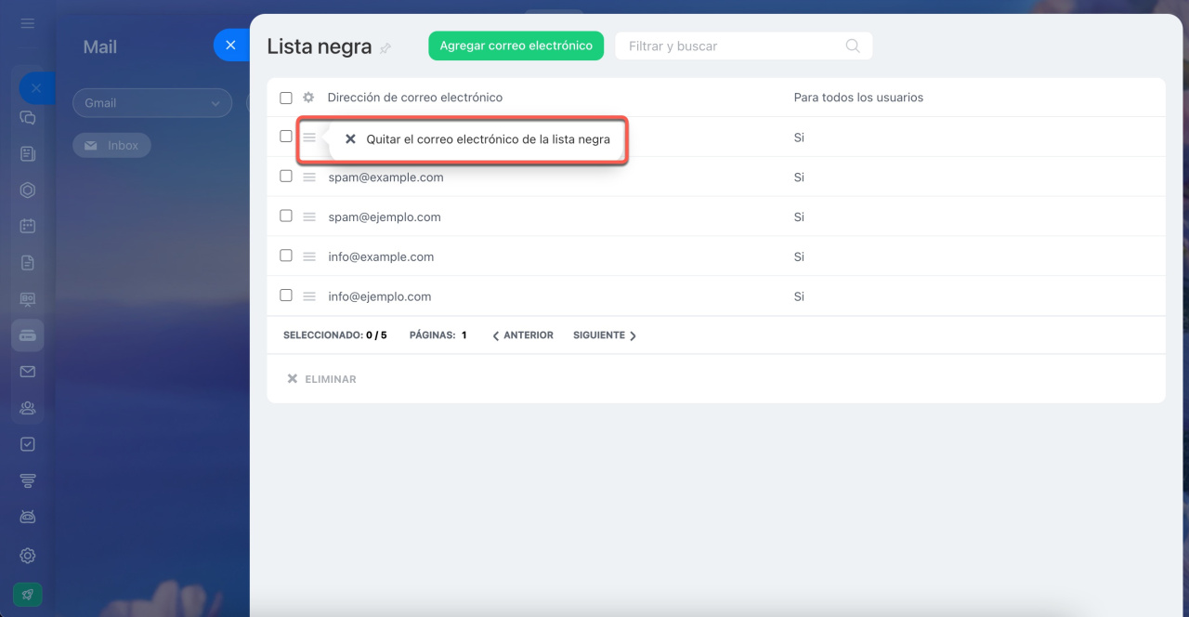Click the info@example.com address
Viewport: 1189px width, 617px height.
click(381, 257)
